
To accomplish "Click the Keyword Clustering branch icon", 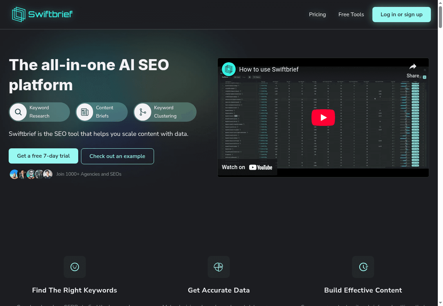I will [x=143, y=112].
